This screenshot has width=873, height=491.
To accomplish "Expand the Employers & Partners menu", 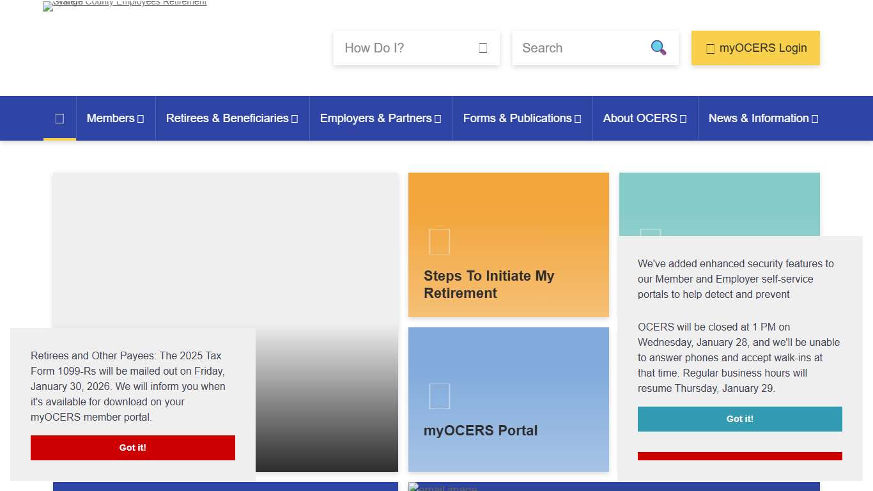I will tap(381, 118).
